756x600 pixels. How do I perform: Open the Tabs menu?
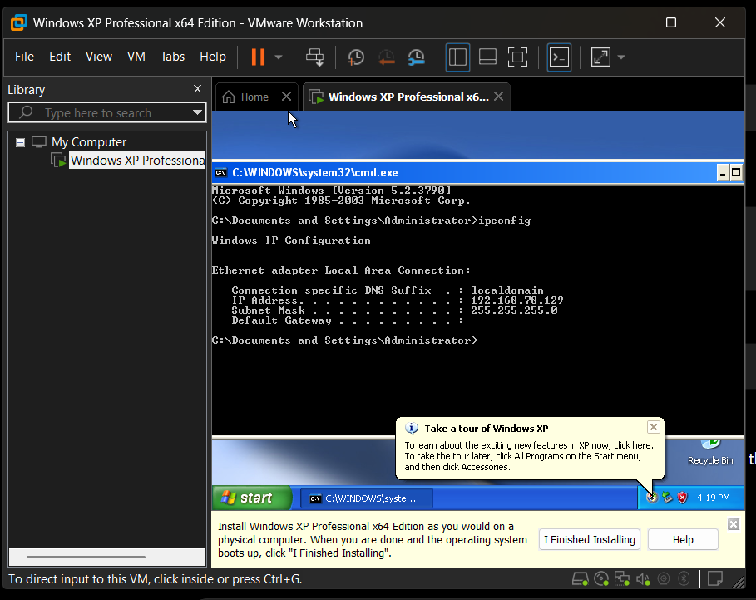(x=173, y=57)
